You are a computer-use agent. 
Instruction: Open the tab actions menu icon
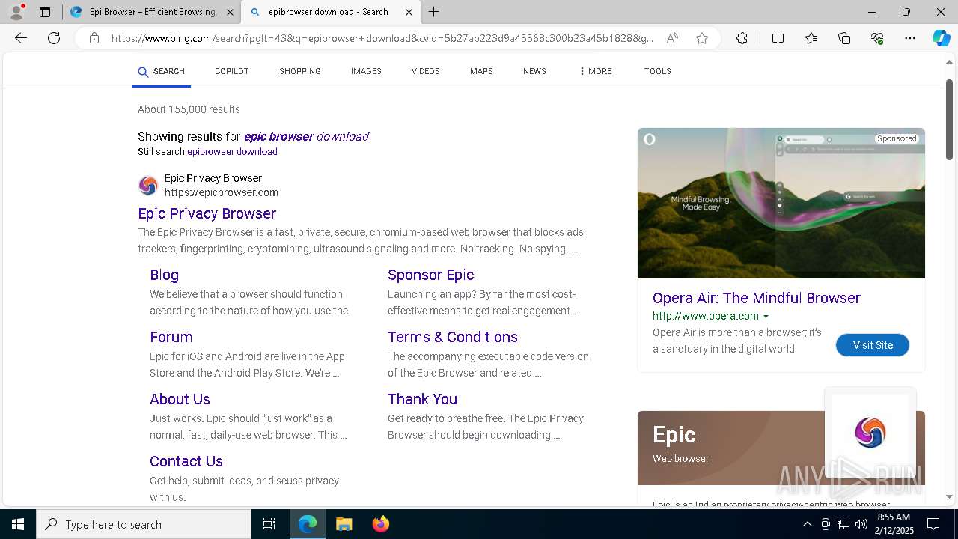(x=45, y=12)
